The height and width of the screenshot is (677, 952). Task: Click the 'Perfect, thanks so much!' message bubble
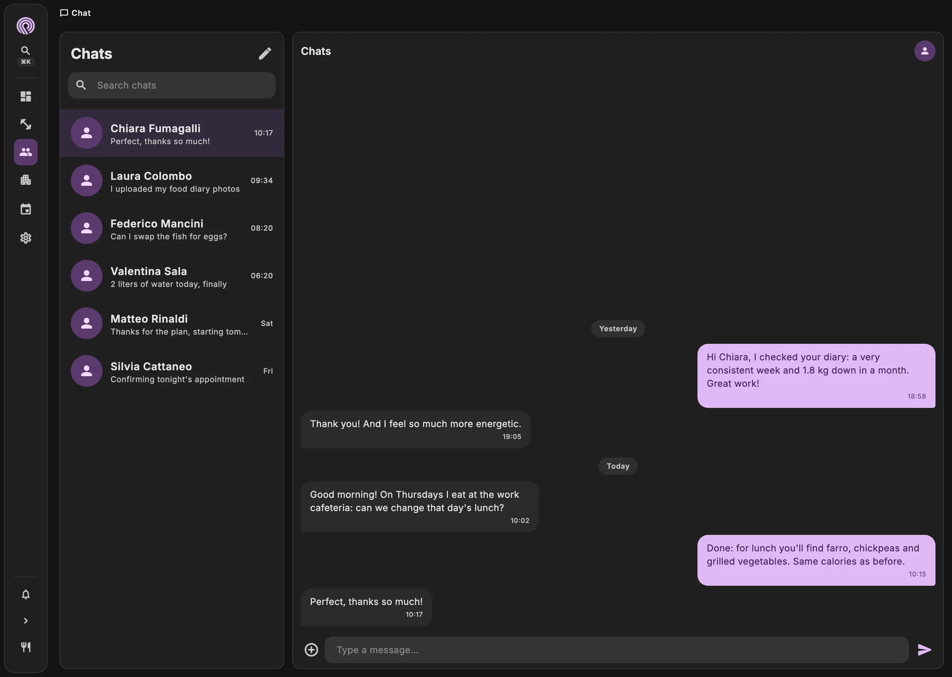(x=366, y=607)
